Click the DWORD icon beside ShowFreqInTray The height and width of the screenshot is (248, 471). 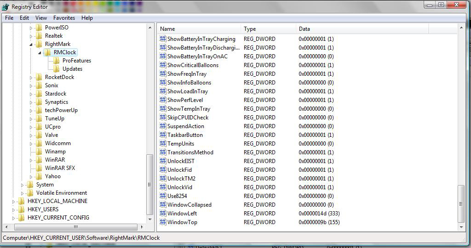[x=163, y=73]
